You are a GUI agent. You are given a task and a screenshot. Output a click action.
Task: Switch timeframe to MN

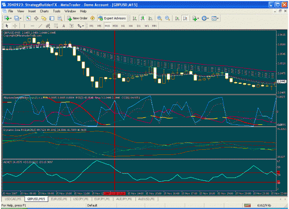tap(154, 26)
